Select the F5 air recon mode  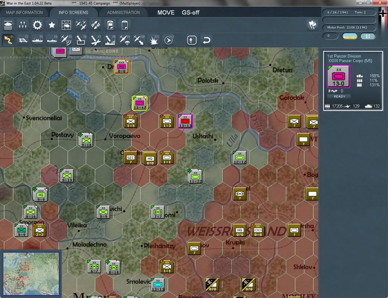click(x=66, y=40)
